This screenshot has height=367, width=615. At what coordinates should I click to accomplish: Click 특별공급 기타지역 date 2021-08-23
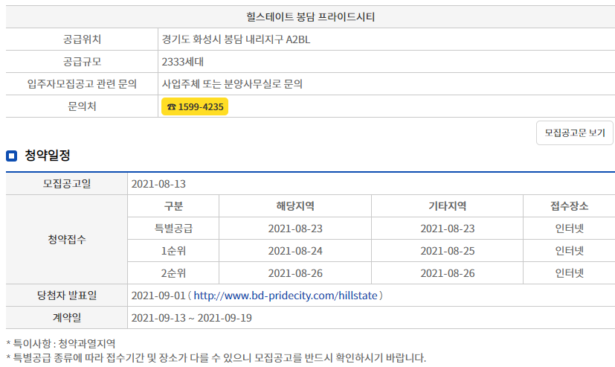tap(448, 229)
